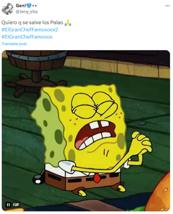Click SpongeBob's clasped hands in GIF
Screen dimensions: 173x214
141,142
